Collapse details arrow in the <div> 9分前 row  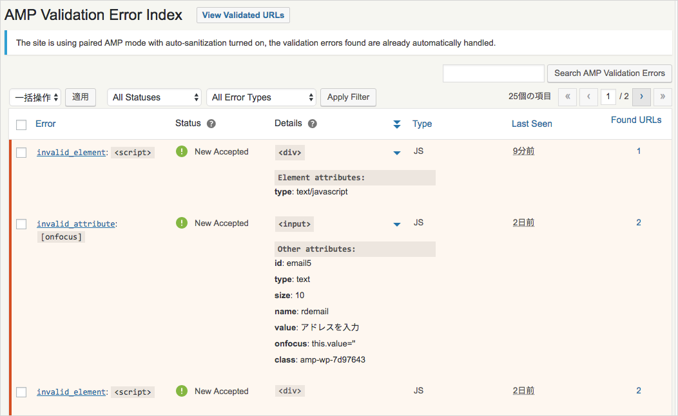point(397,153)
